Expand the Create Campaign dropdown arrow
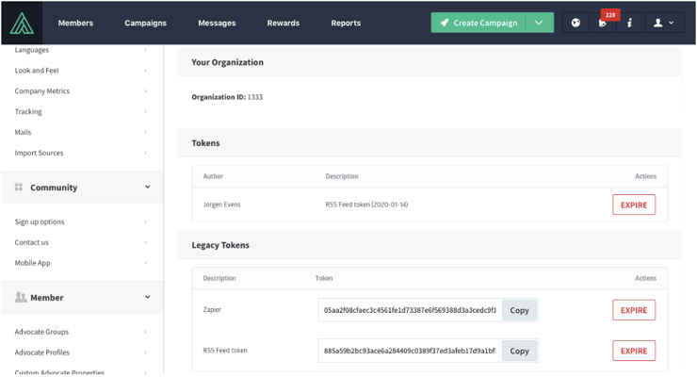Viewport: 697px width, 377px height. [539, 23]
